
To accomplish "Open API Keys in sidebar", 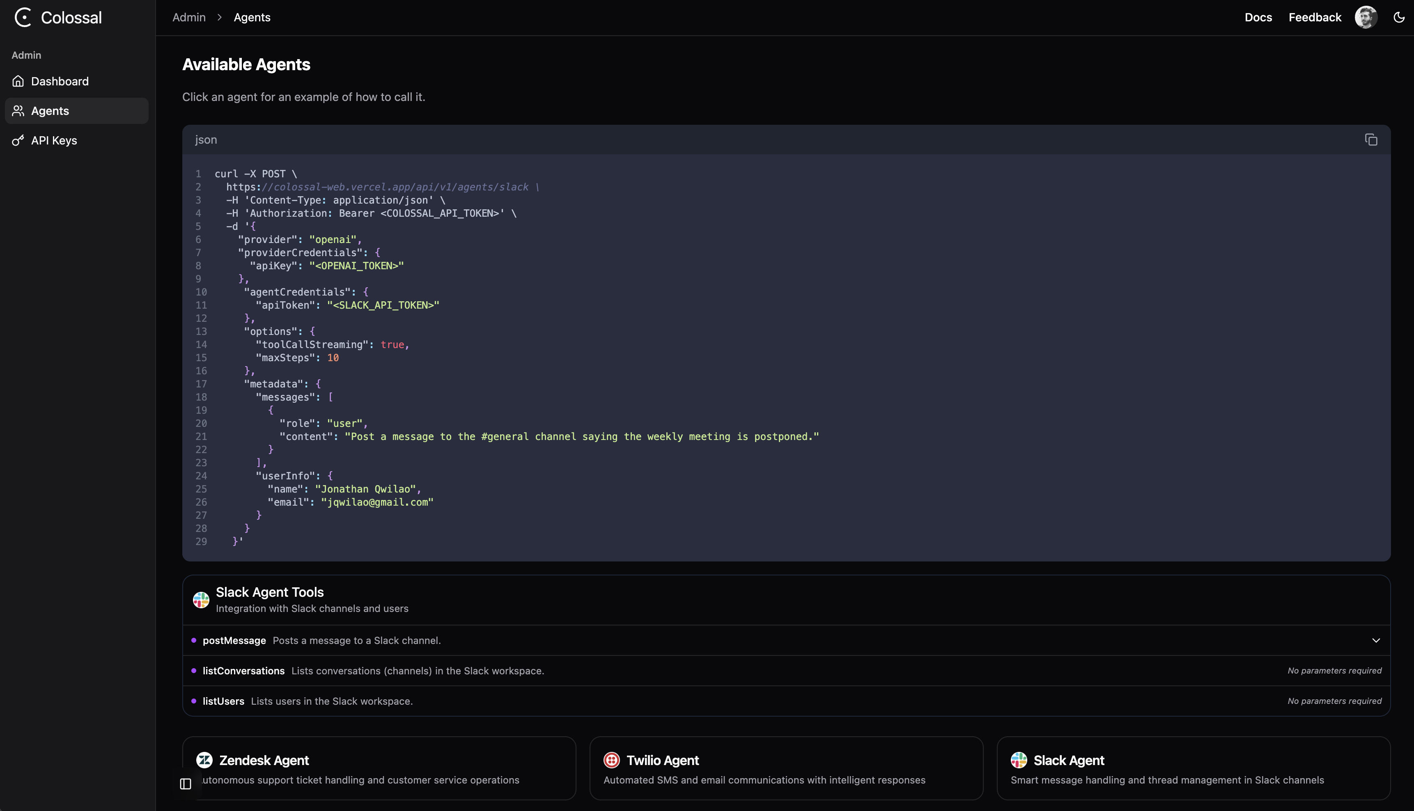I will (x=54, y=140).
